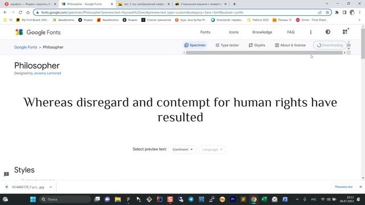
Task: Click the horizontal scrollbar under the tabs
Action: pos(264,53)
